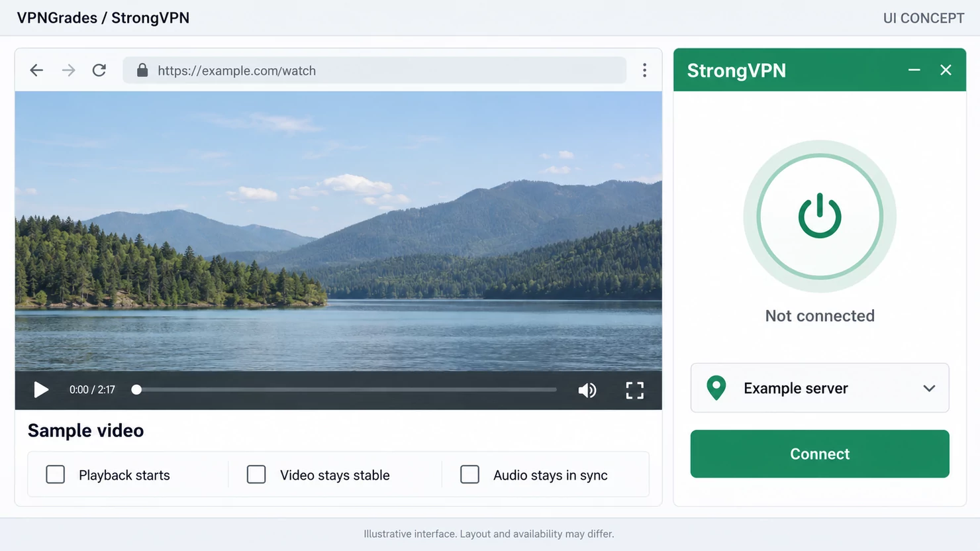Click the address bar URL field
This screenshot has width=980, height=551.
tap(375, 70)
